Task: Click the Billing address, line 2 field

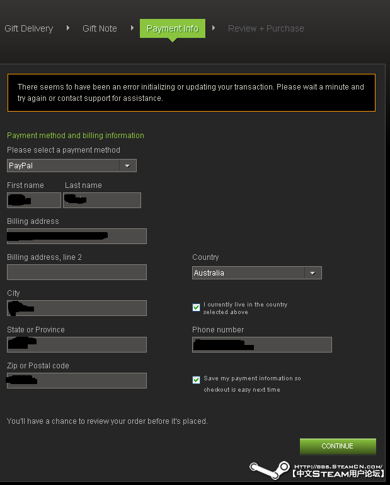Action: [x=77, y=272]
